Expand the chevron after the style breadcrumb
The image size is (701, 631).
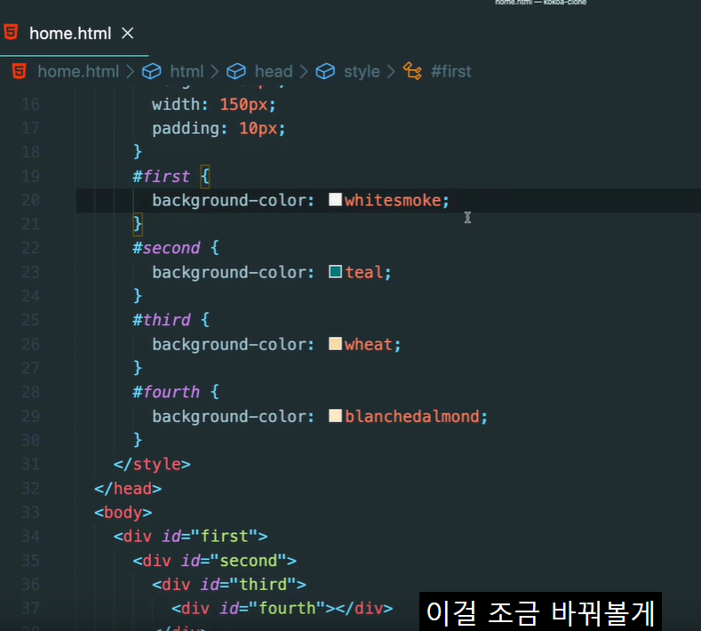pos(391,72)
